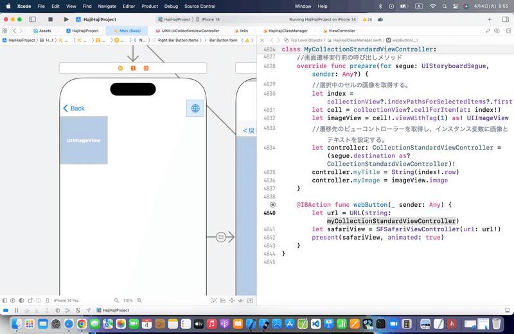514x334 pixels.
Task: Choose the iPhone 14 run destination
Action: (x=208, y=19)
